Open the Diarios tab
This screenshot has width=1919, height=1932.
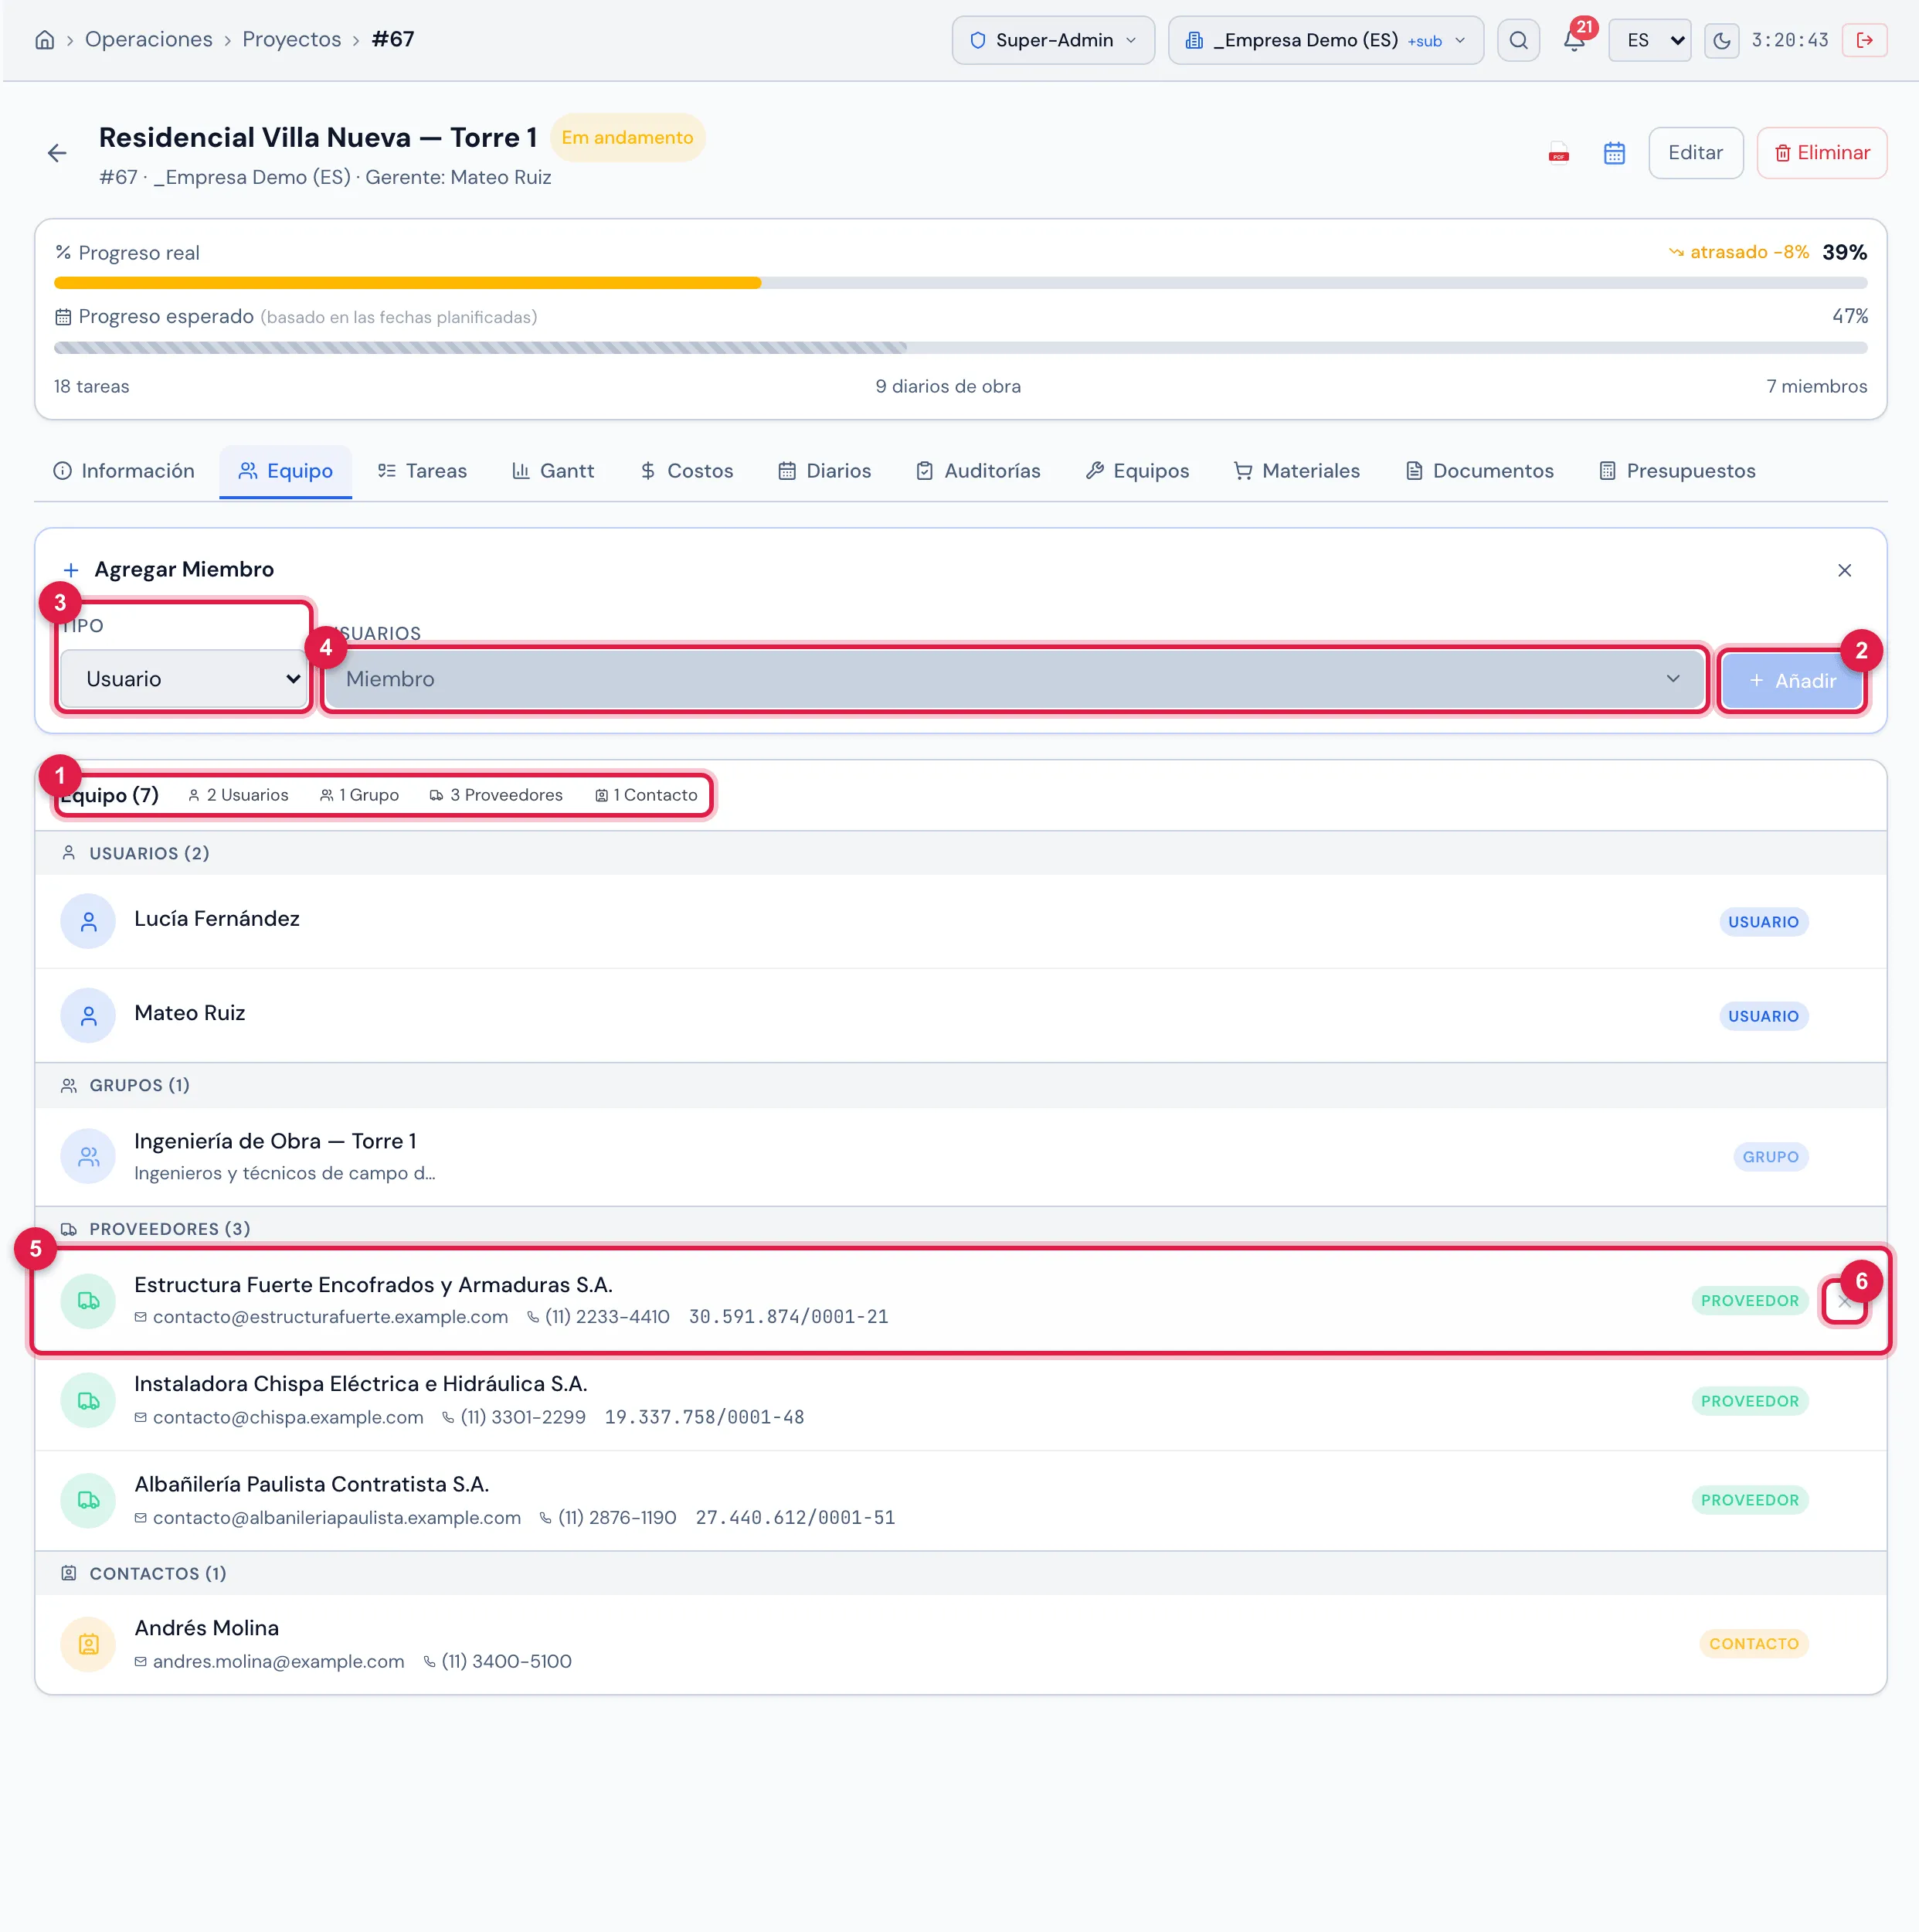click(824, 471)
